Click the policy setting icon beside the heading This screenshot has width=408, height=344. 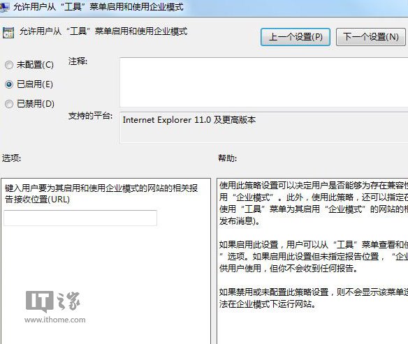click(8, 33)
